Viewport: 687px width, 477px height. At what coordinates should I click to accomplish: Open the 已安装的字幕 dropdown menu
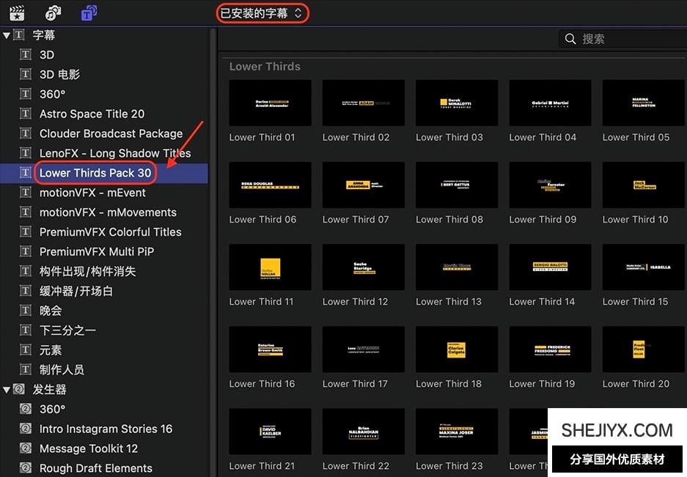tap(261, 13)
